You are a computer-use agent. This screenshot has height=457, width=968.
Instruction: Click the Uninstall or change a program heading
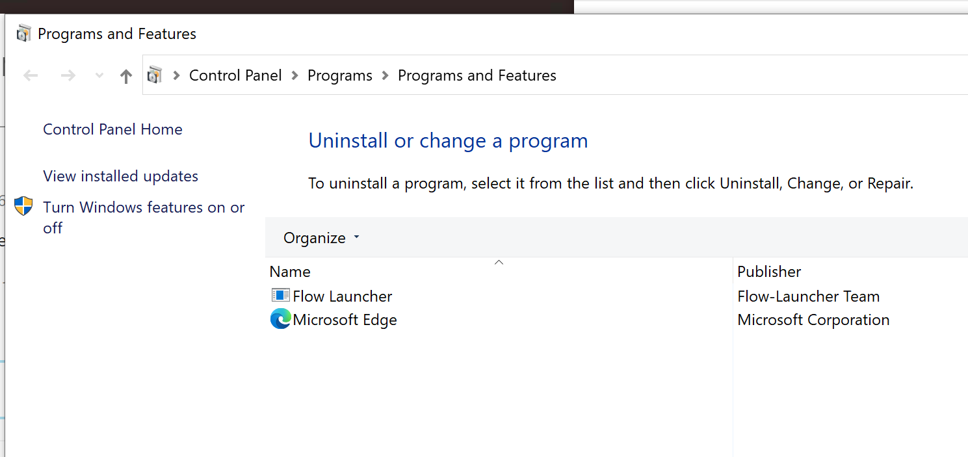tap(448, 140)
